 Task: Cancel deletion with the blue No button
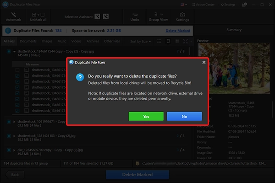click(x=184, y=116)
